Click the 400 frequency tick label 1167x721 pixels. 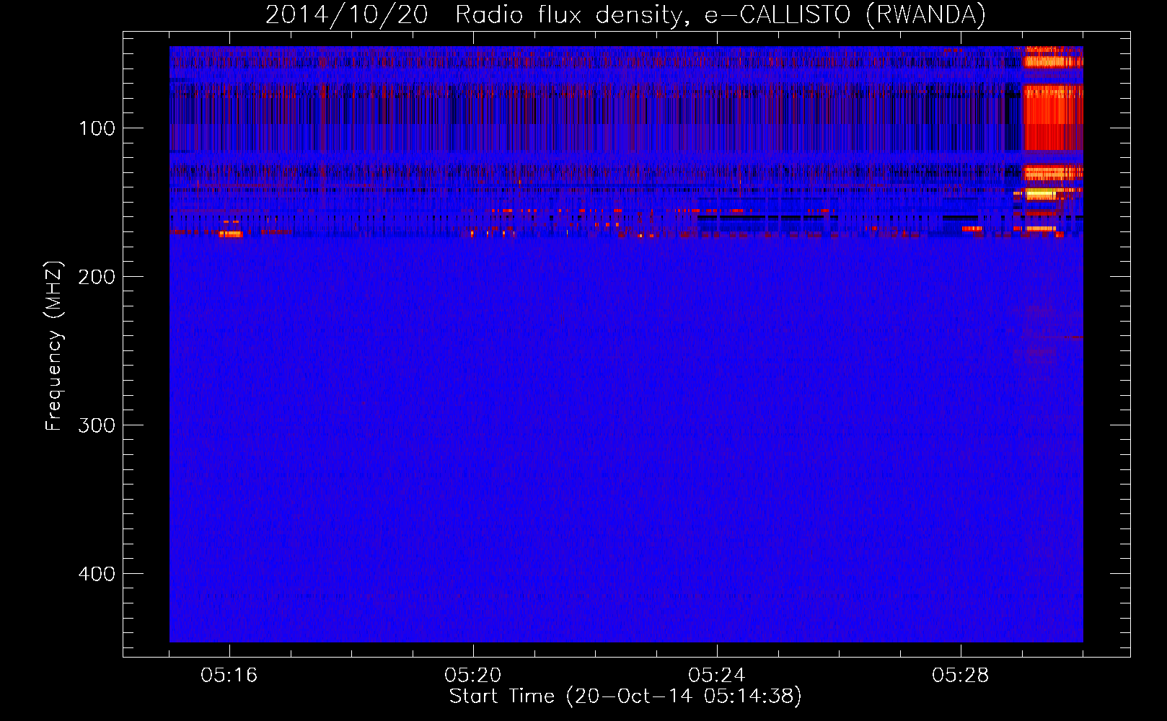97,574
